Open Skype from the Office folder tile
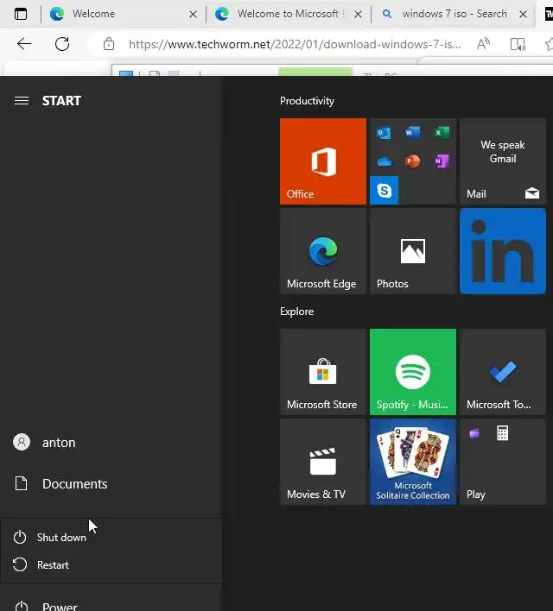This screenshot has height=611, width=553. click(x=384, y=190)
